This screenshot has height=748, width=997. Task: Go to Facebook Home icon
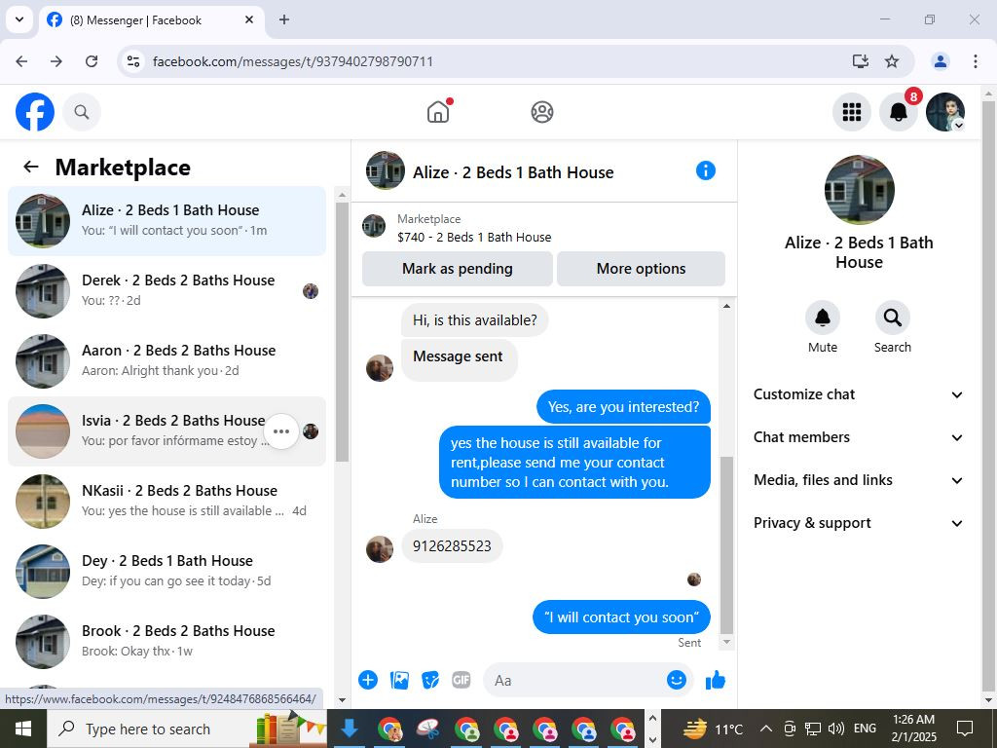pos(438,112)
